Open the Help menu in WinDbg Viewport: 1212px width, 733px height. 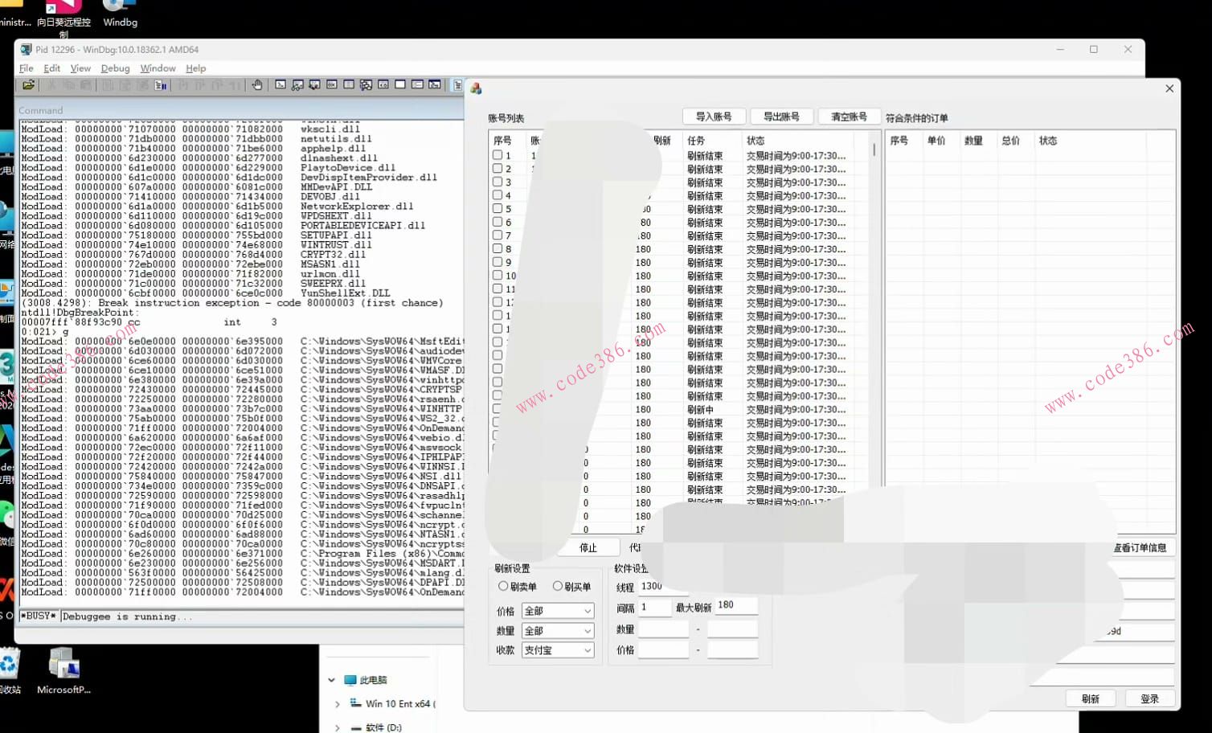(195, 68)
